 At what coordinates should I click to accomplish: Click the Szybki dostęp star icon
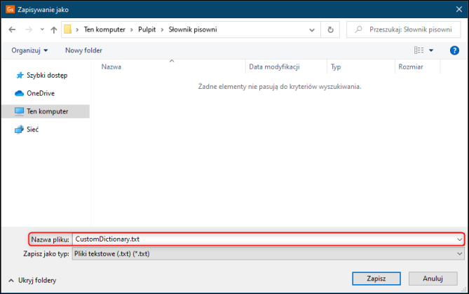coord(20,76)
